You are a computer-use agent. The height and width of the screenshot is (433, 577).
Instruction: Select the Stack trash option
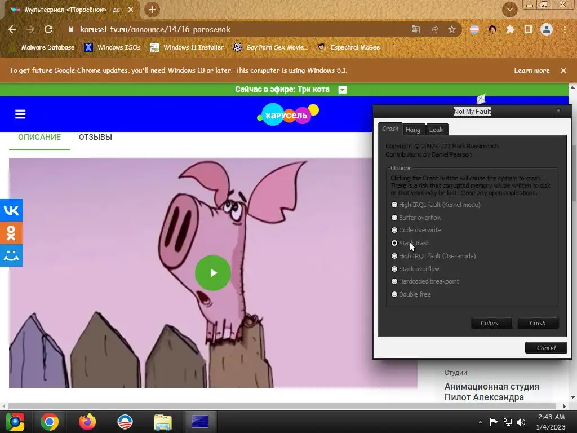[x=410, y=243]
